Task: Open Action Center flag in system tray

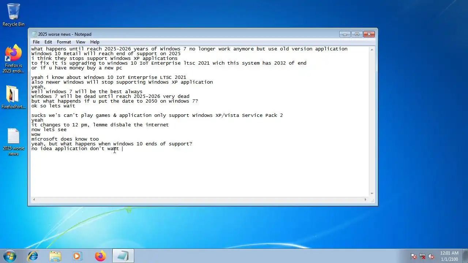Action: [414, 256]
